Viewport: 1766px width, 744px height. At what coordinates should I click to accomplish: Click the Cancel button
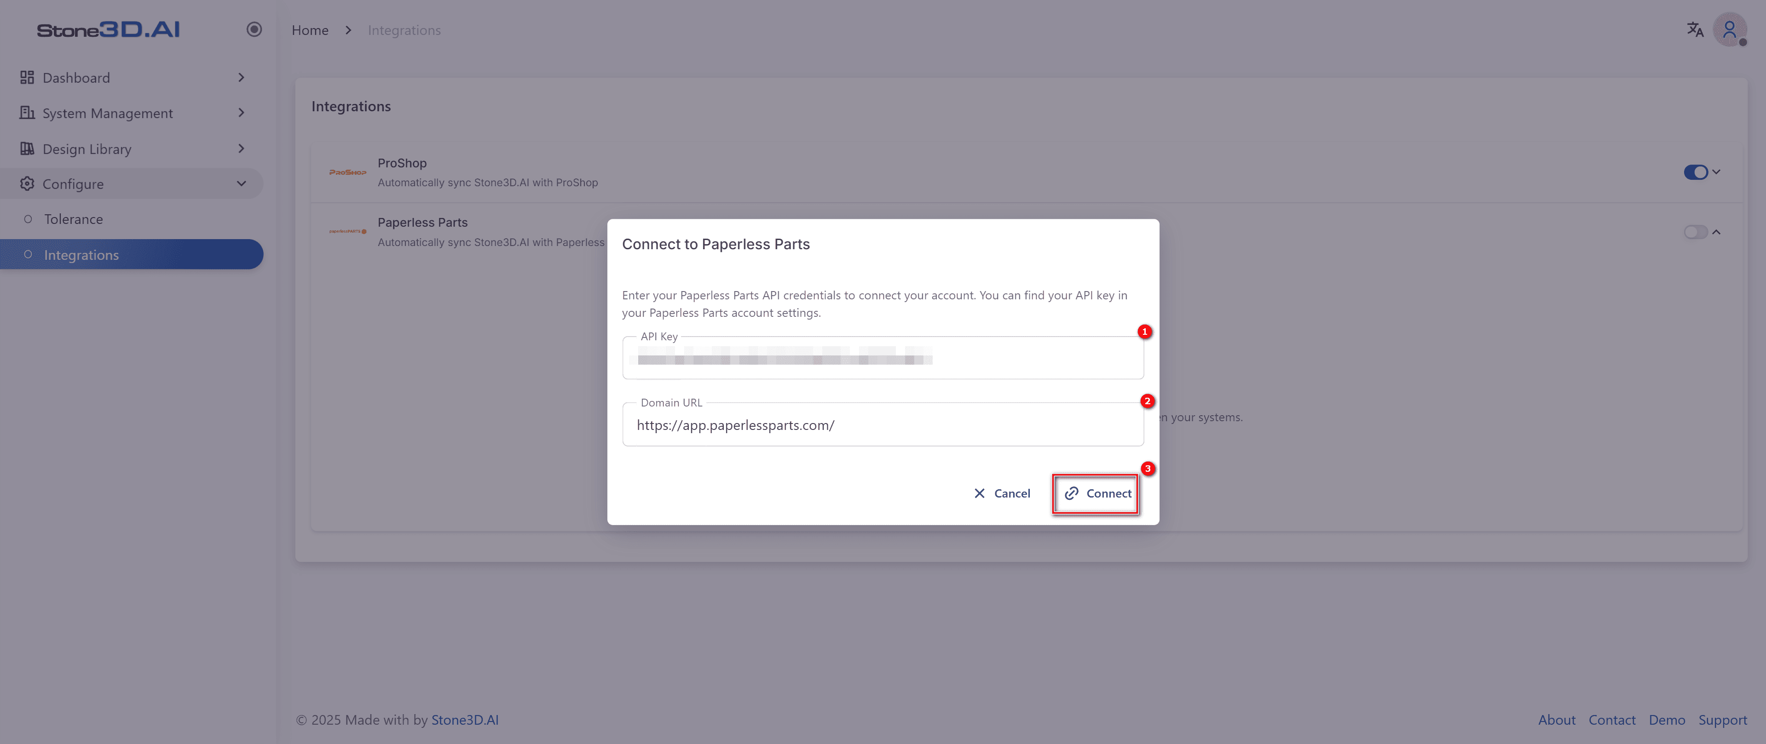coord(1002,493)
